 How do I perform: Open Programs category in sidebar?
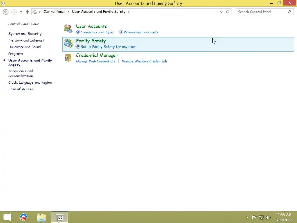16,54
